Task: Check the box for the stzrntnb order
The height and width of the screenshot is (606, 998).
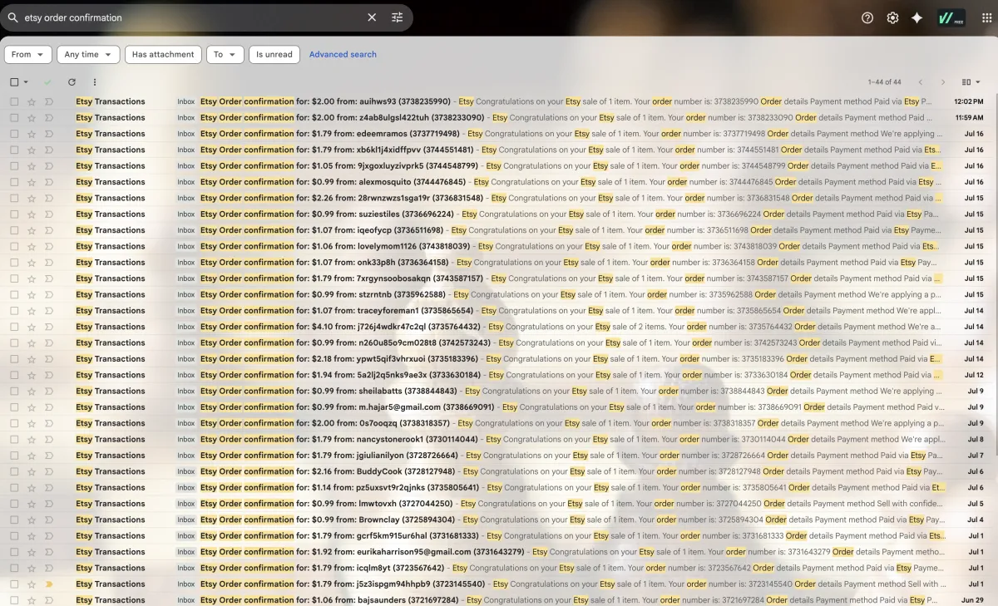Action: pyautogui.click(x=14, y=294)
